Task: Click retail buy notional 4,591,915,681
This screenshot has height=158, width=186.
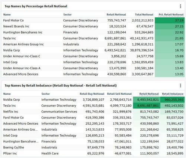Action: [x=93, y=106]
